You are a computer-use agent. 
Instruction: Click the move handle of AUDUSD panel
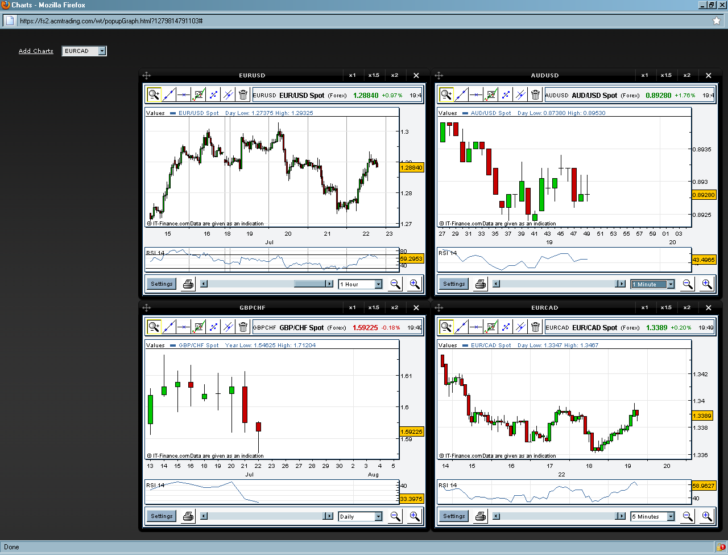pos(439,76)
